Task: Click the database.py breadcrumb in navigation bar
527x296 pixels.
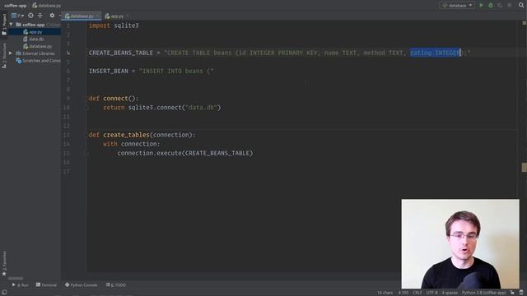Action: click(x=47, y=6)
